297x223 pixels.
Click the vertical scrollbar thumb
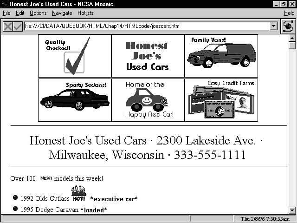click(x=292, y=46)
